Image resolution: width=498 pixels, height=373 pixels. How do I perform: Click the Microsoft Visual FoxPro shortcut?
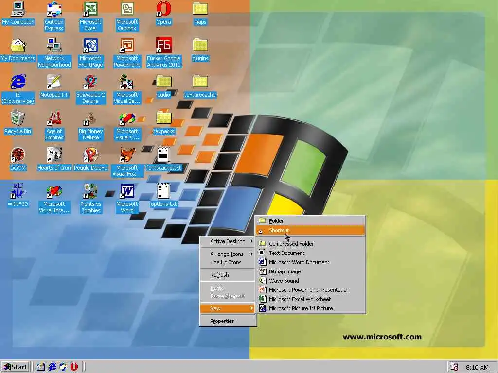pyautogui.click(x=127, y=162)
